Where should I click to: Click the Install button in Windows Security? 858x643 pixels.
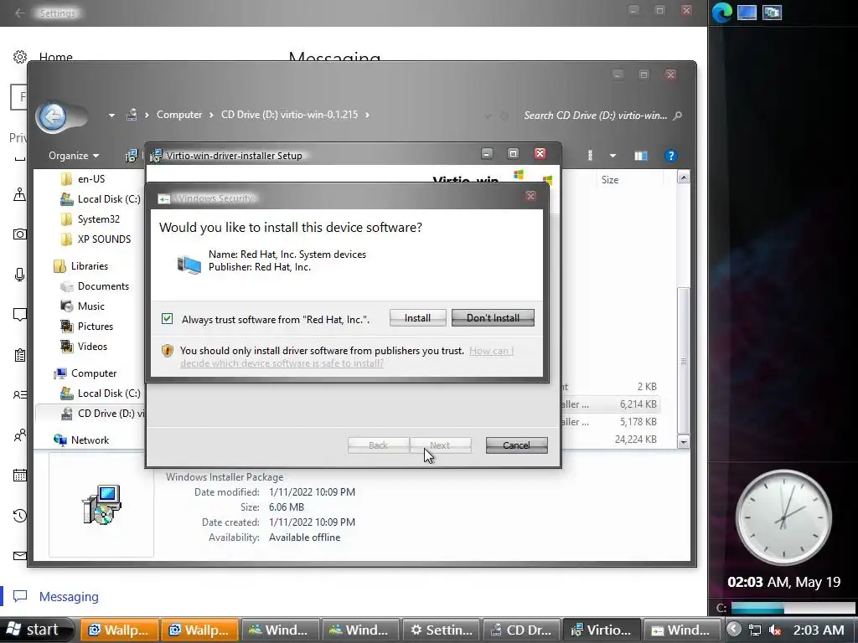(417, 317)
